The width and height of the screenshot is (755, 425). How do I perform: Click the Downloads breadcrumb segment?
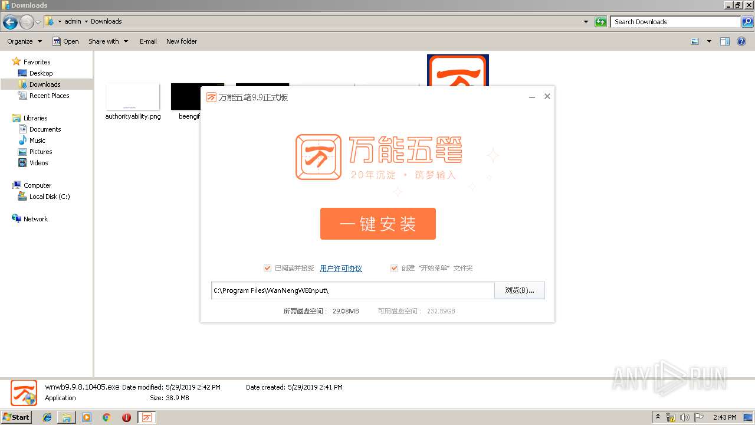point(106,21)
